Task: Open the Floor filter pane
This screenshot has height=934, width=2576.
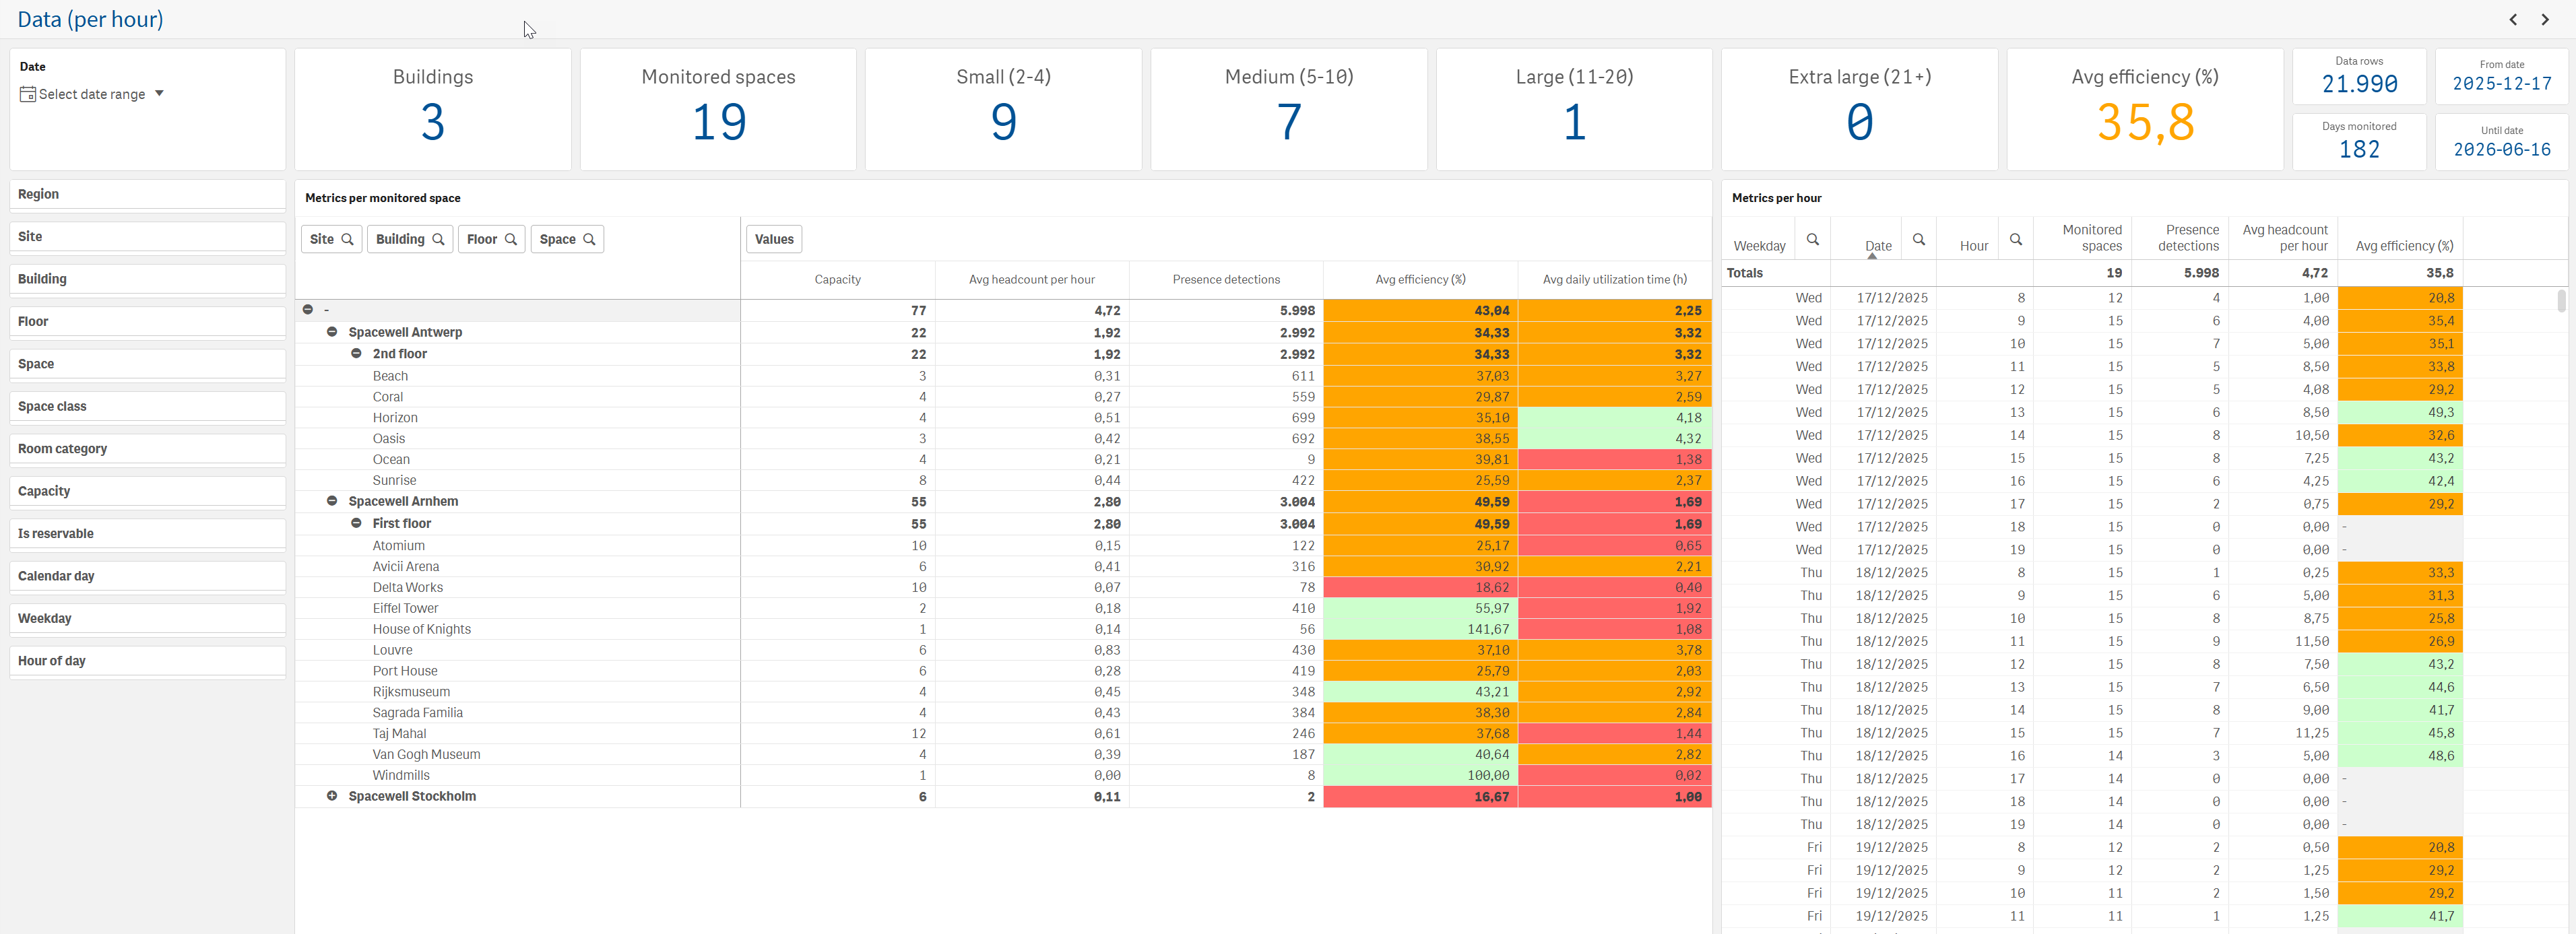Action: click(x=148, y=322)
